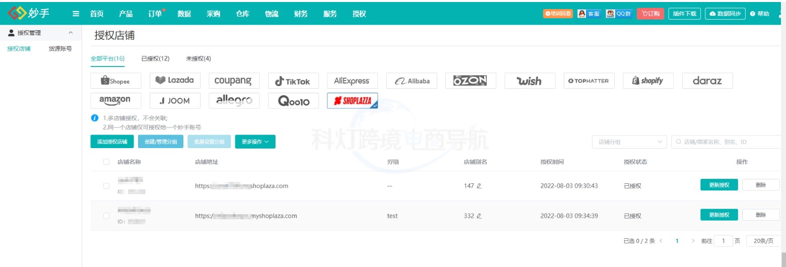The height and width of the screenshot is (267, 786).
Task: Select 货源账号 in the sidebar
Action: pos(60,49)
